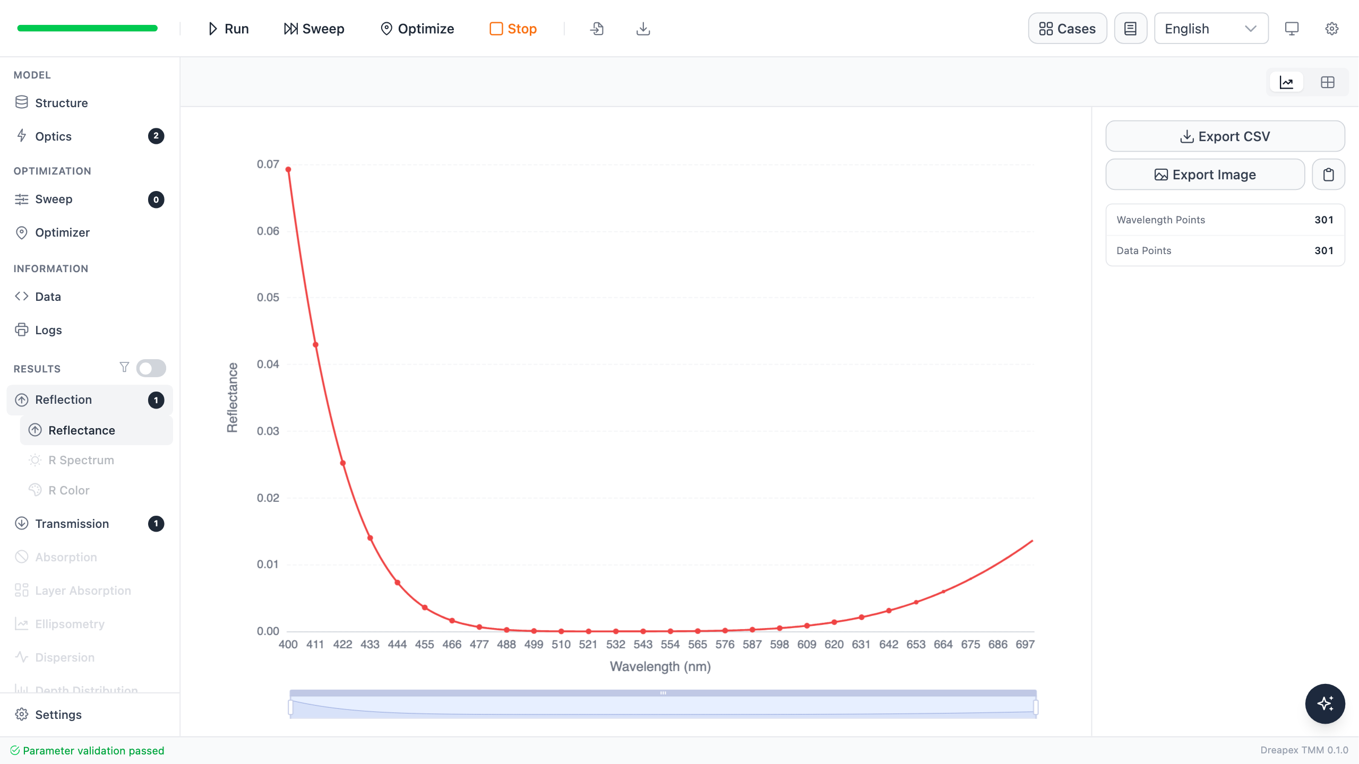The height and width of the screenshot is (764, 1359).
Task: Click the Export CSV button
Action: (x=1225, y=136)
